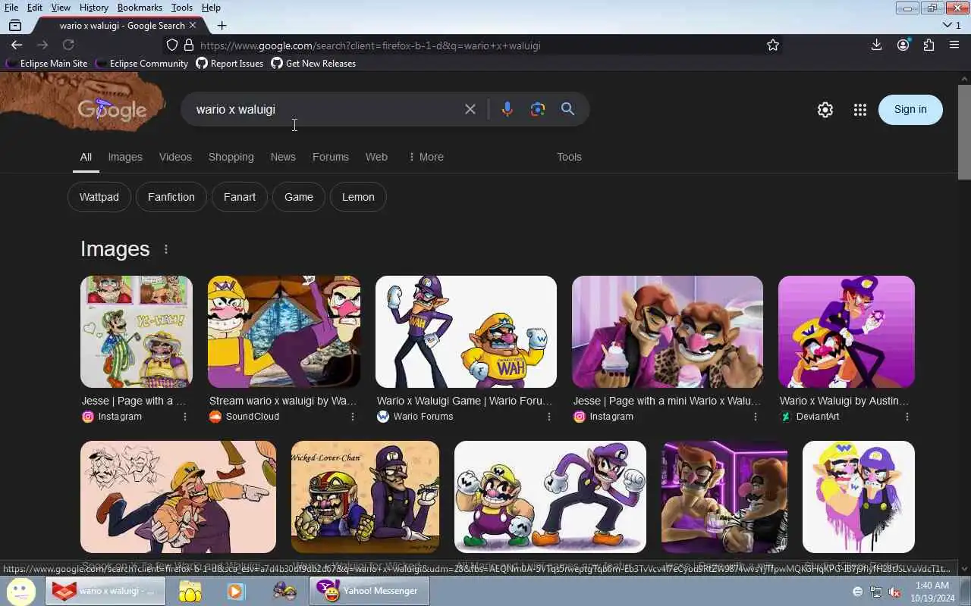This screenshot has width=971, height=606.
Task: Open the Bookmarks menu
Action: tap(140, 8)
